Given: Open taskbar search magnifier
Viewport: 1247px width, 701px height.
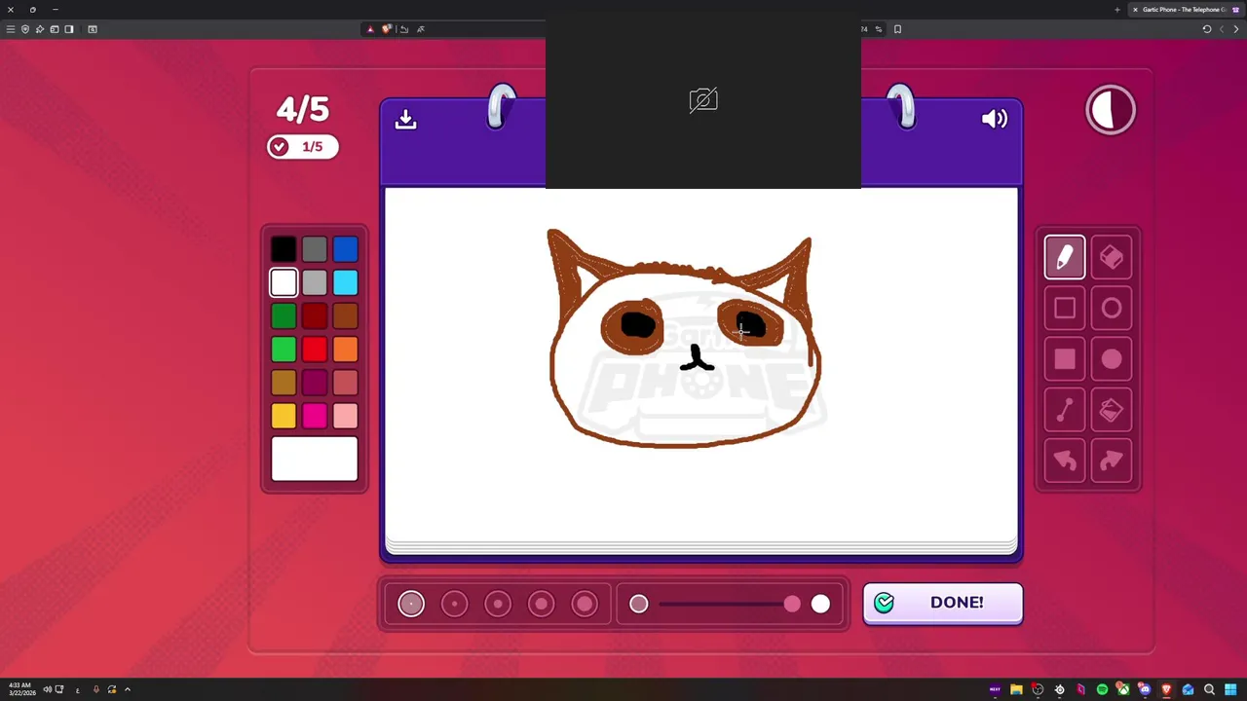Looking at the screenshot, I should click(1209, 689).
